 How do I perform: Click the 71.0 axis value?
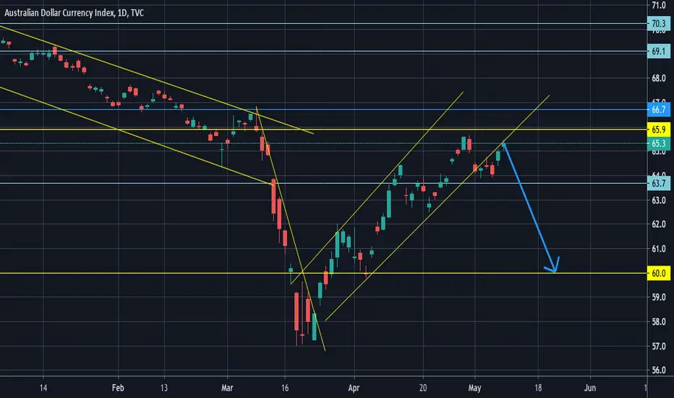[659, 5]
